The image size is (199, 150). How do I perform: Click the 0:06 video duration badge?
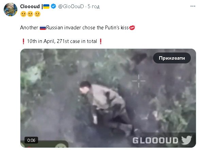click(31, 140)
